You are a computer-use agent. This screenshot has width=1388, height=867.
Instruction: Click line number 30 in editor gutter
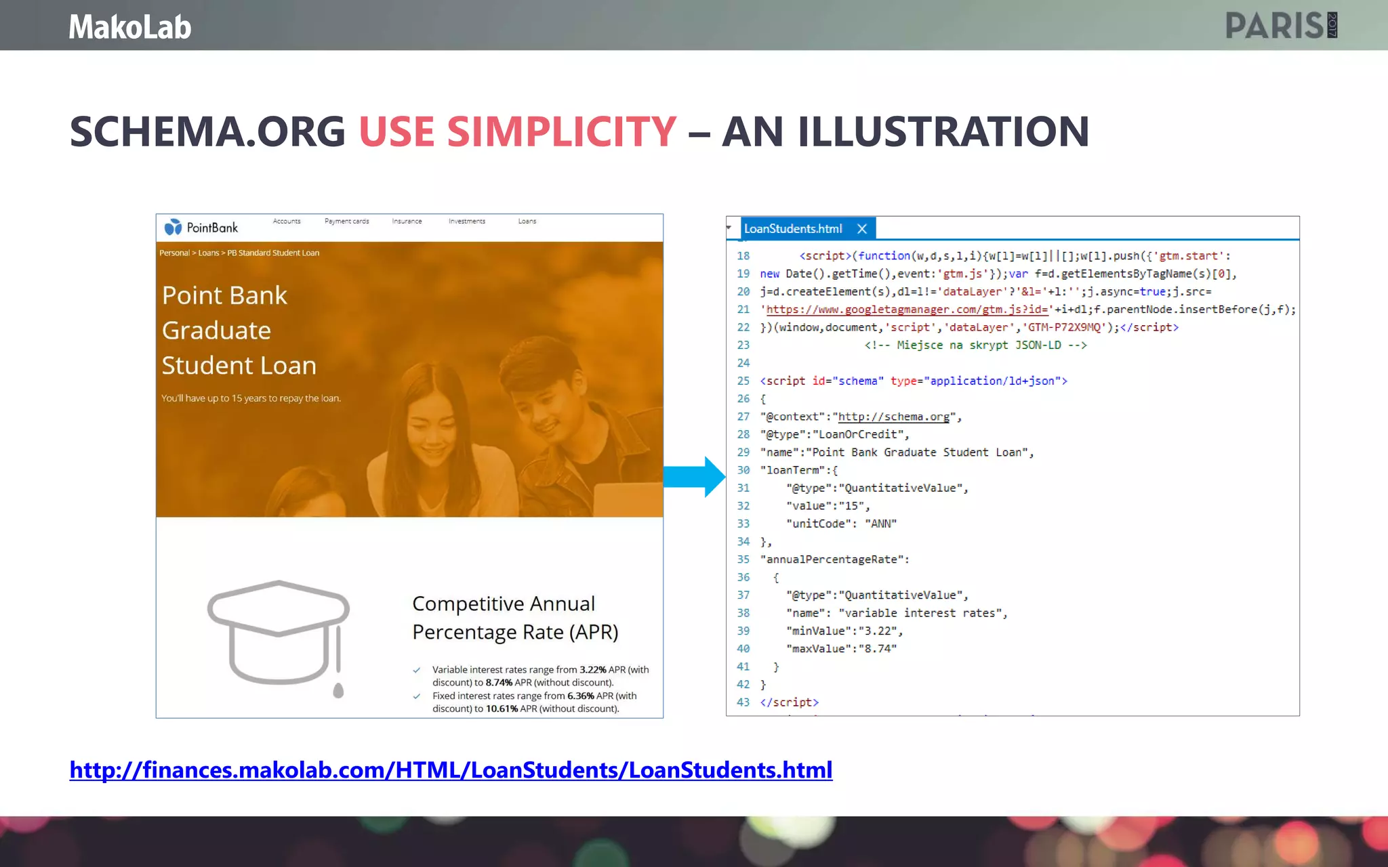point(743,470)
